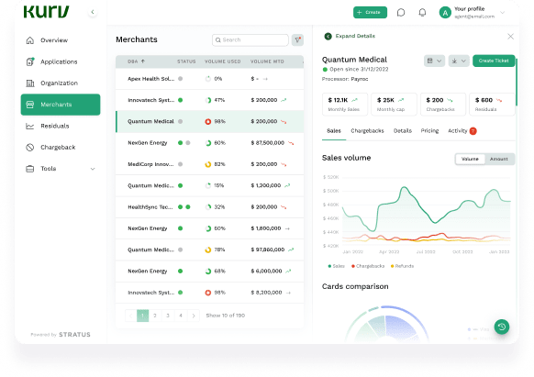The image size is (534, 377).
Task: Go to the previous page with arrow
Action: coord(130,316)
